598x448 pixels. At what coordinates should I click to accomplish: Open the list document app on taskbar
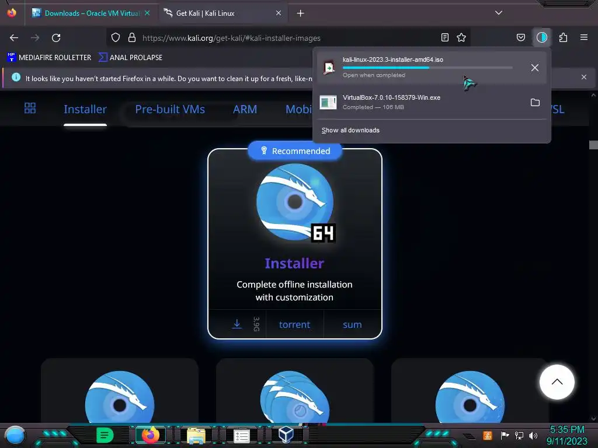pos(241,436)
